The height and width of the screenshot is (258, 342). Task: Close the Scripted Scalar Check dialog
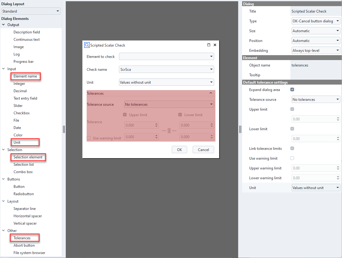click(x=215, y=45)
